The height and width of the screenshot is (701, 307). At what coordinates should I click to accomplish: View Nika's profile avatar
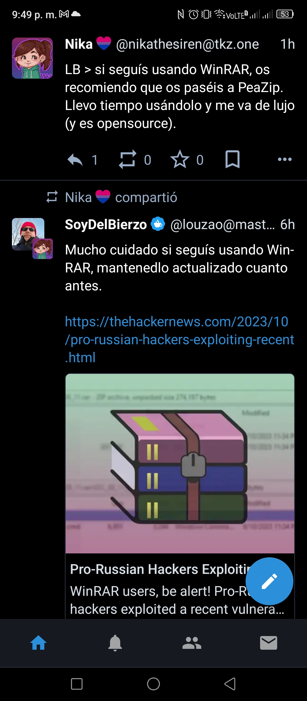point(32,58)
